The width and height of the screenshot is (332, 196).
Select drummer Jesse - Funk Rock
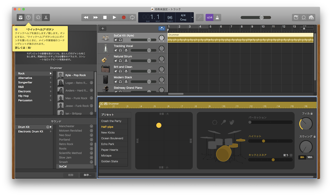click(75, 106)
